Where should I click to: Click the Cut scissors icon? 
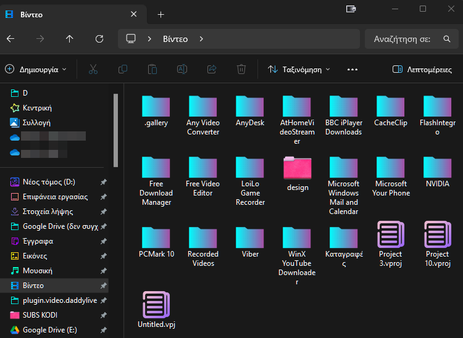(x=93, y=69)
